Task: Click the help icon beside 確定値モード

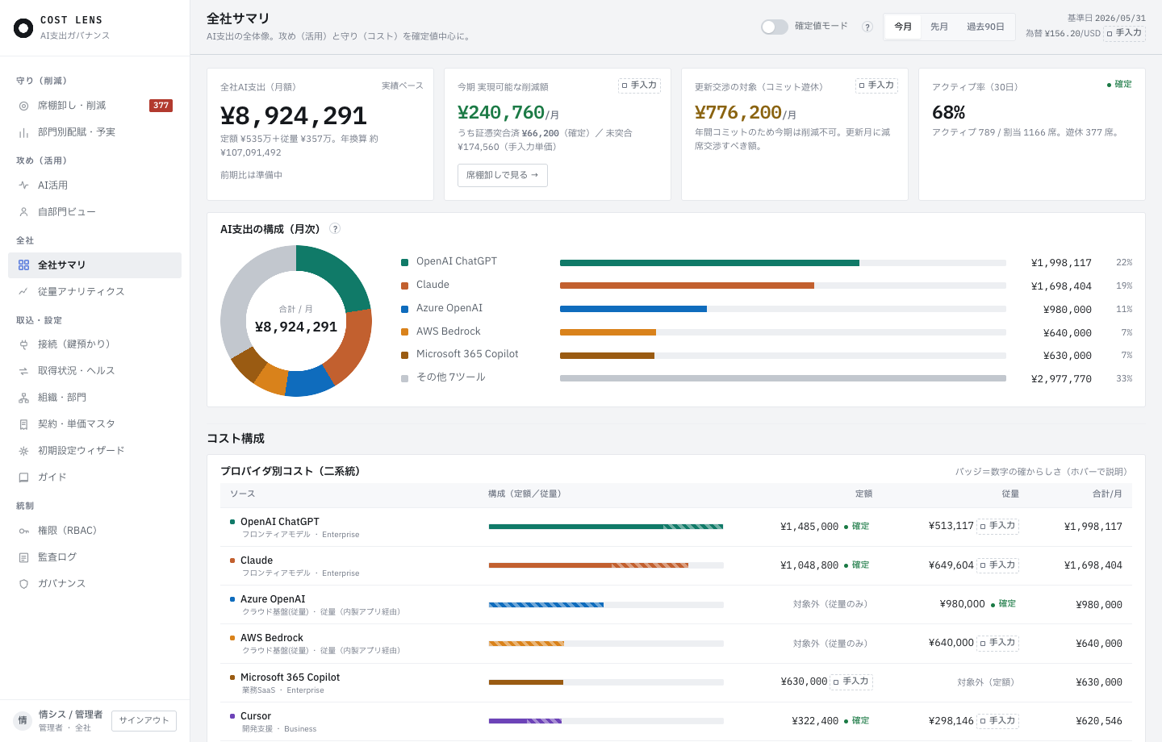Action: point(867,27)
